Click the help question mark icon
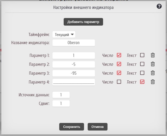The image size is (167, 136). (x=159, y=7)
